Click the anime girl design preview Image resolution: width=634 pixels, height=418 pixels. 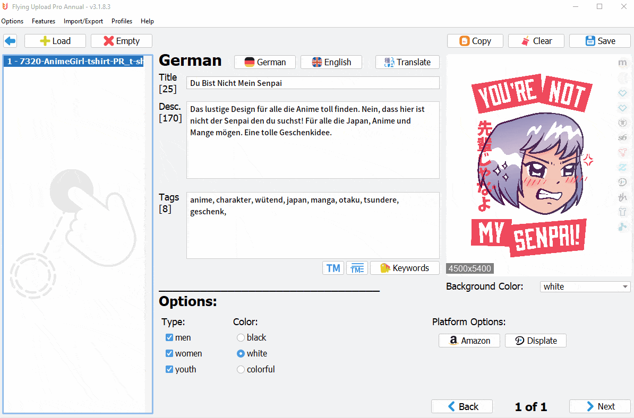coord(532,165)
